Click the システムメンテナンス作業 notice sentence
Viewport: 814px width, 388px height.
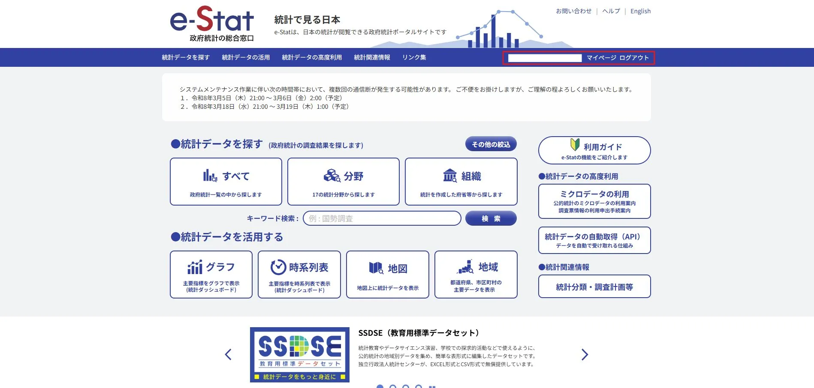click(407, 90)
